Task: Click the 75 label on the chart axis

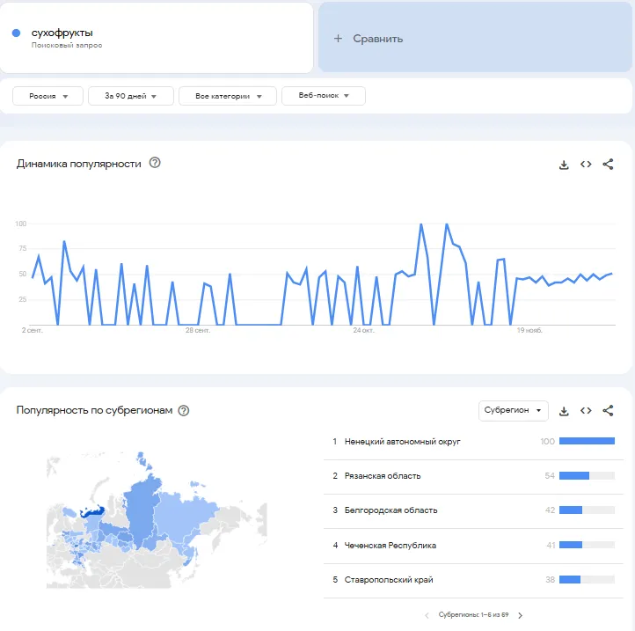Action: pos(23,248)
